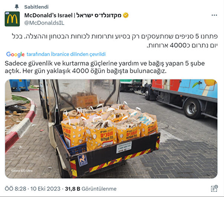Image resolution: width=224 pixels, height=197 pixels.
Task: Open the McDonald's Israel profile avatar
Action: pyautogui.click(x=12, y=19)
